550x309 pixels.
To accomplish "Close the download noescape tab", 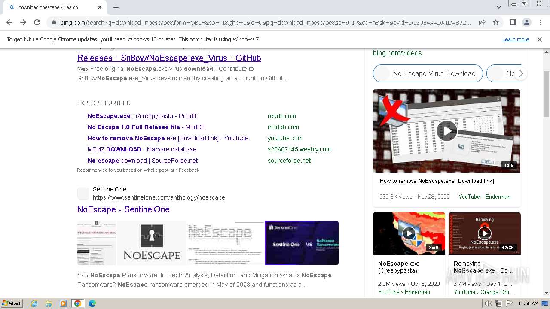I will [x=100, y=7].
